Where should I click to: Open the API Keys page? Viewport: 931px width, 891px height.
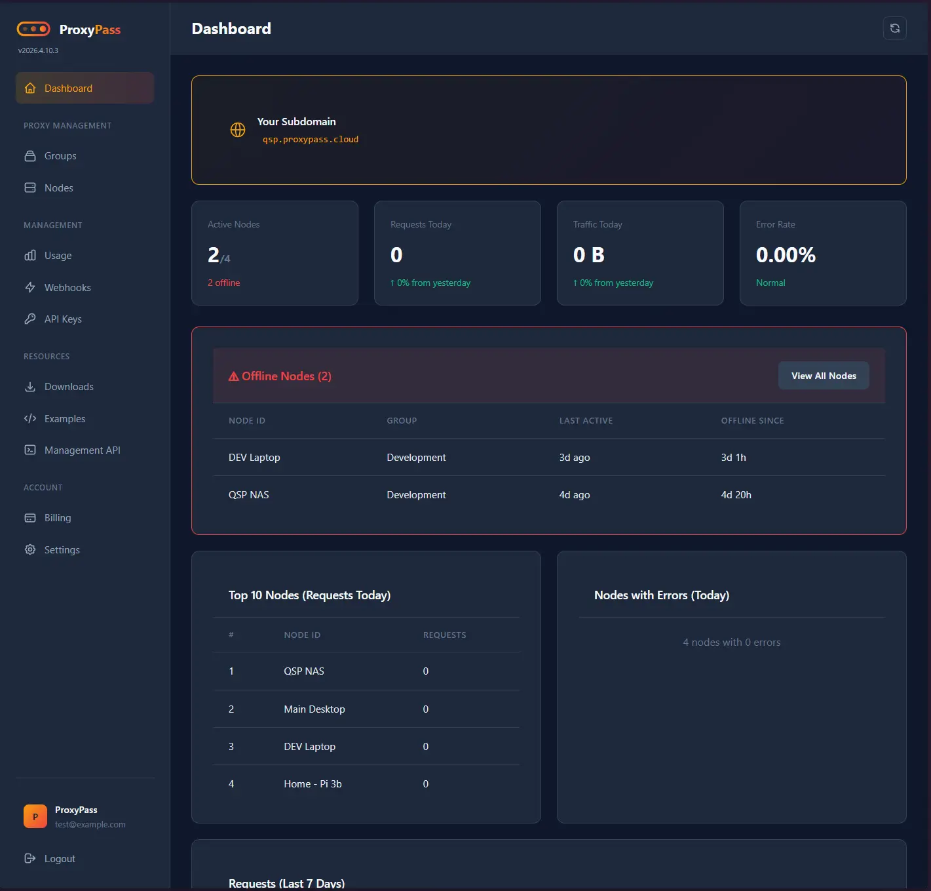pos(85,319)
